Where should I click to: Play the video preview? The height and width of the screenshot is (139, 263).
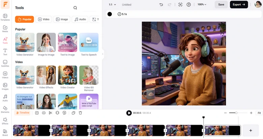(129, 113)
